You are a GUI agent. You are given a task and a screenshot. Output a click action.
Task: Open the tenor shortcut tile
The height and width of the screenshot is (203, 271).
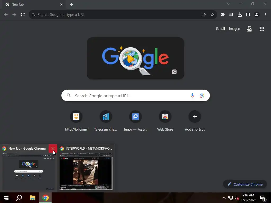pyautogui.click(x=135, y=121)
